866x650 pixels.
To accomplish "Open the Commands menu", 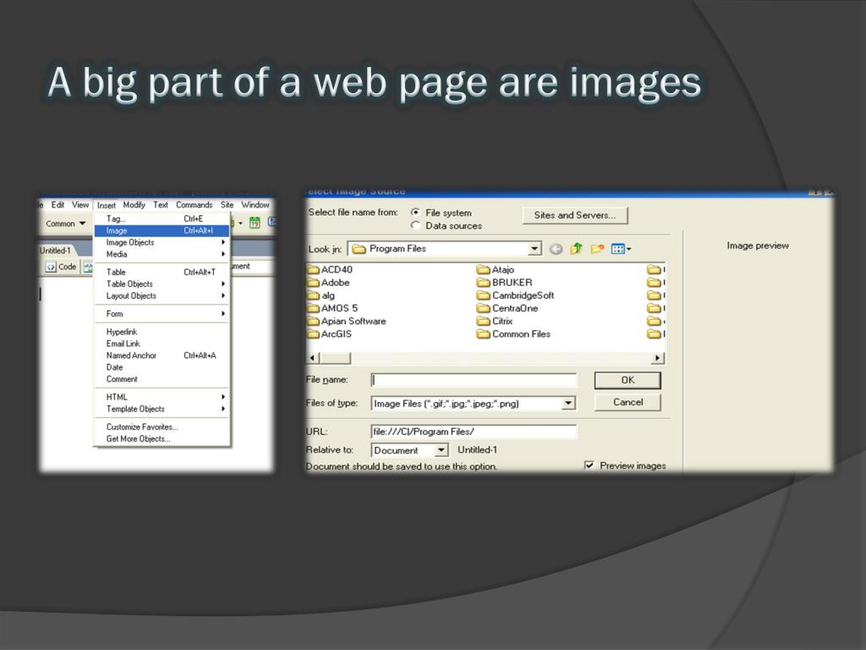I will click(195, 205).
